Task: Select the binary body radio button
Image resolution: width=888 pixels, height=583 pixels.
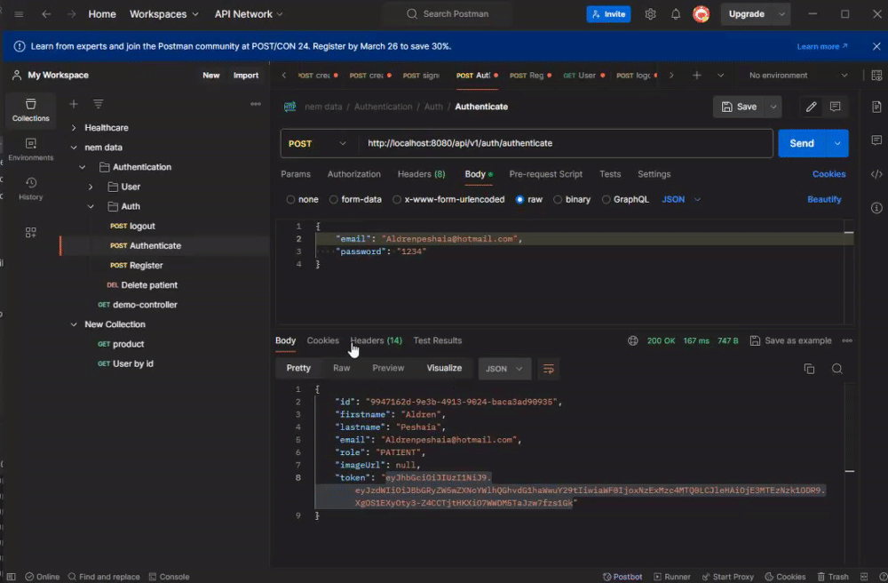Action: coord(558,200)
